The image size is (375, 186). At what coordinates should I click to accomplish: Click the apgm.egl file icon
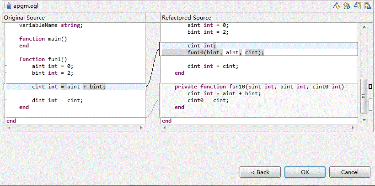point(8,6)
